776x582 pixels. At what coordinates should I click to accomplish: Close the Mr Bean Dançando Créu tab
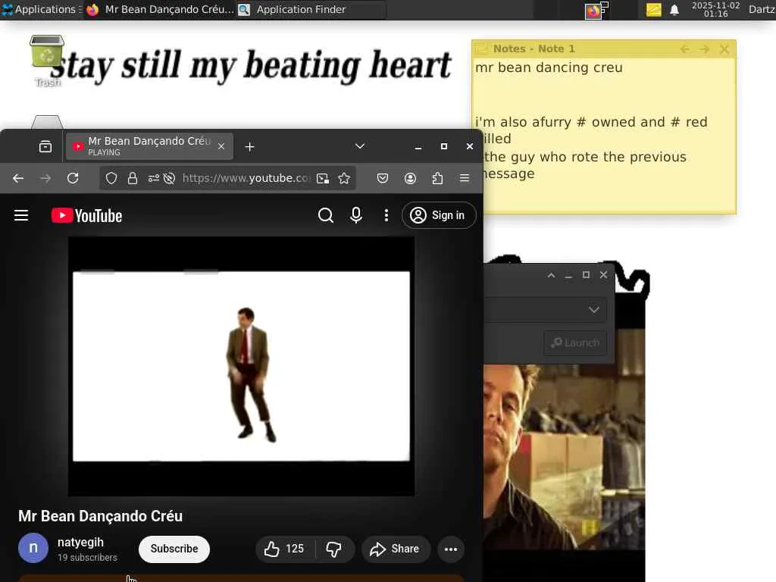[x=221, y=146]
